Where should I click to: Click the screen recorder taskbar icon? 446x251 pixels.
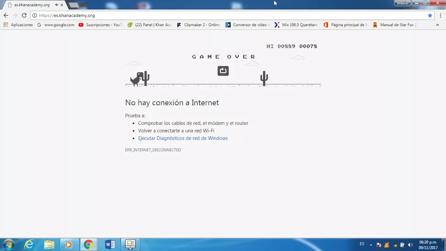tap(130, 245)
